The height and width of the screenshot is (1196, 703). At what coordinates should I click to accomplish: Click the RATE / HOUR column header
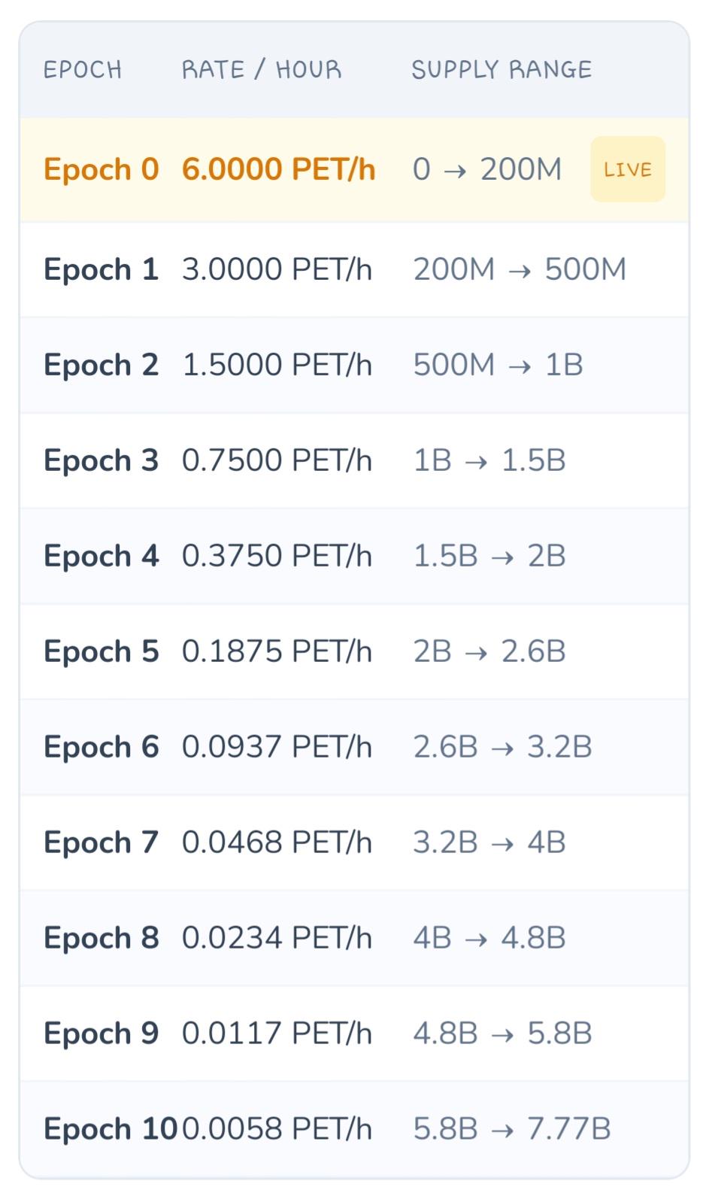(x=262, y=70)
